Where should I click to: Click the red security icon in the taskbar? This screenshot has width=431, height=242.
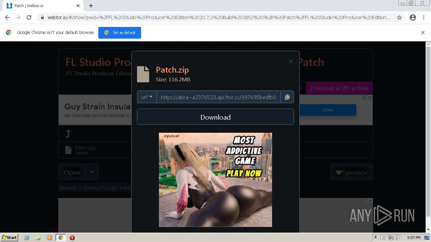click(72, 238)
